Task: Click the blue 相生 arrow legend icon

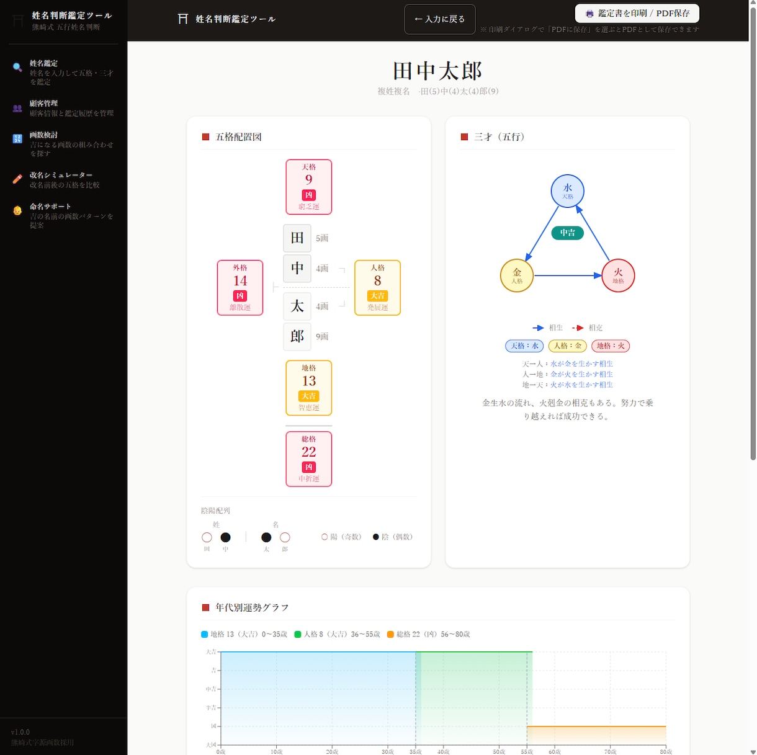Action: 538,328
